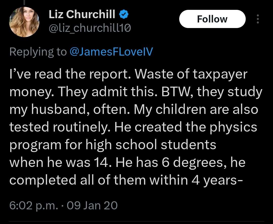Screen dimensions: 273x224
Task: Click the 6:02 p.m. timestamp
Action: coord(33,205)
